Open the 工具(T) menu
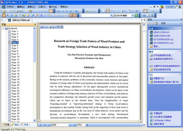183x131 pixels. 42,7
